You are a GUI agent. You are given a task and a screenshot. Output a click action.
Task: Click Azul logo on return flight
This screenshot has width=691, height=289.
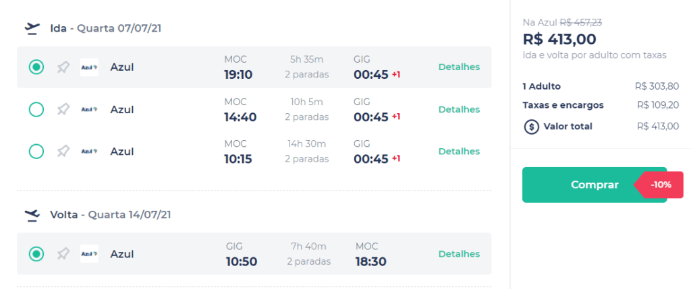[x=89, y=254]
